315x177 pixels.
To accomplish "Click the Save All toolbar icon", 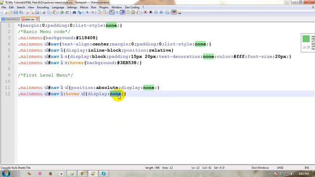I will [21, 12].
